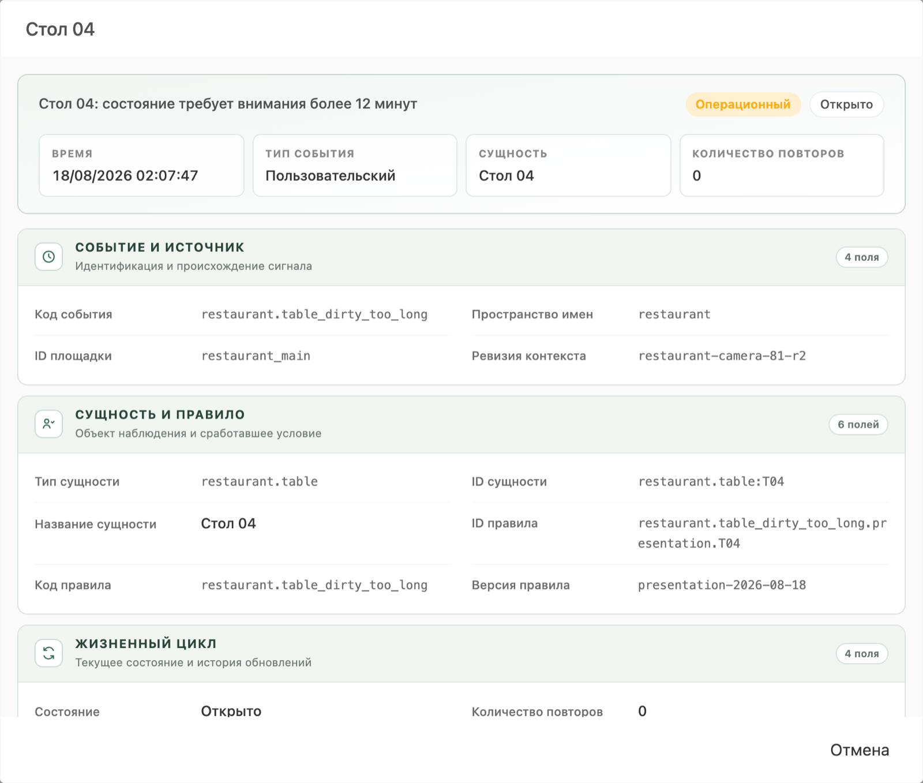Click the Тип сущности value restaurant.table
The image size is (923, 783).
tap(260, 482)
